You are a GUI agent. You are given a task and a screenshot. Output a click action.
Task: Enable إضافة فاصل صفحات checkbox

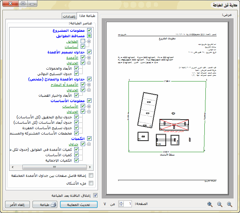coord(91,175)
